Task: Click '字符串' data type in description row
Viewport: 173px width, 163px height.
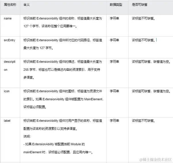Action: (114, 62)
